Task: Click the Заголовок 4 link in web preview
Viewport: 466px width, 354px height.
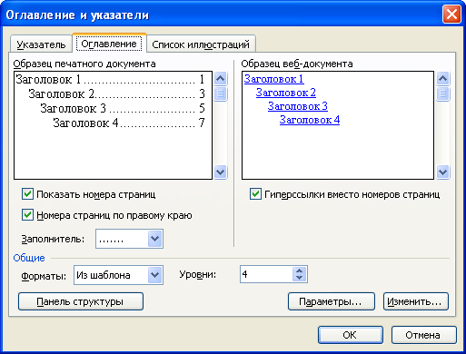Action: (310, 120)
